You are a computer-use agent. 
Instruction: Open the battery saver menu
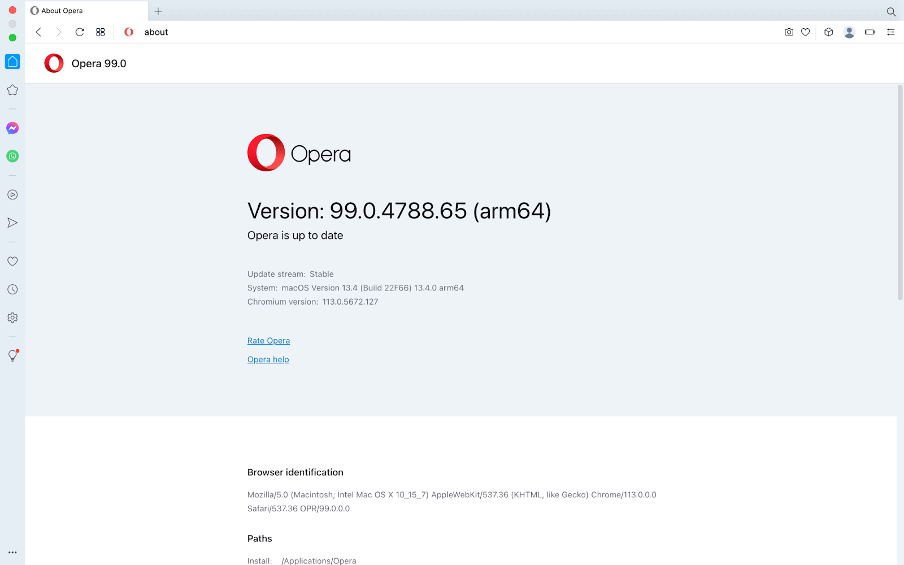tap(870, 32)
